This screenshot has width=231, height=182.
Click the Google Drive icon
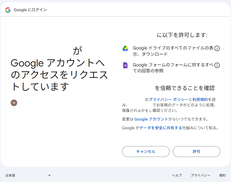pos(125,48)
